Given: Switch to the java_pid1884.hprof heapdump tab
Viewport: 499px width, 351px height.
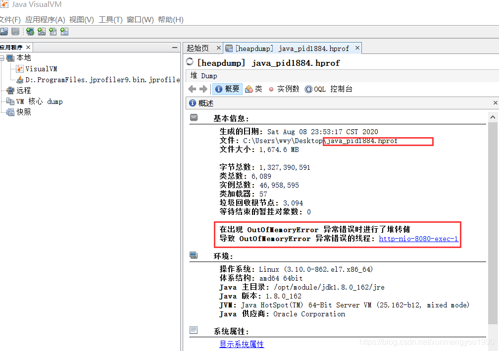Looking at the screenshot, I should click(292, 49).
